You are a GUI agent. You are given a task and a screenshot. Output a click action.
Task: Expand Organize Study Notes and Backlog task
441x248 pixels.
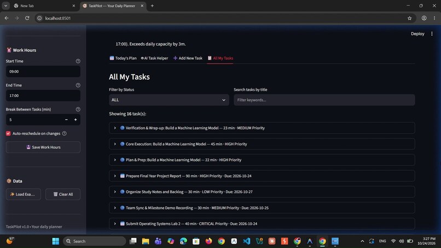pos(262,192)
